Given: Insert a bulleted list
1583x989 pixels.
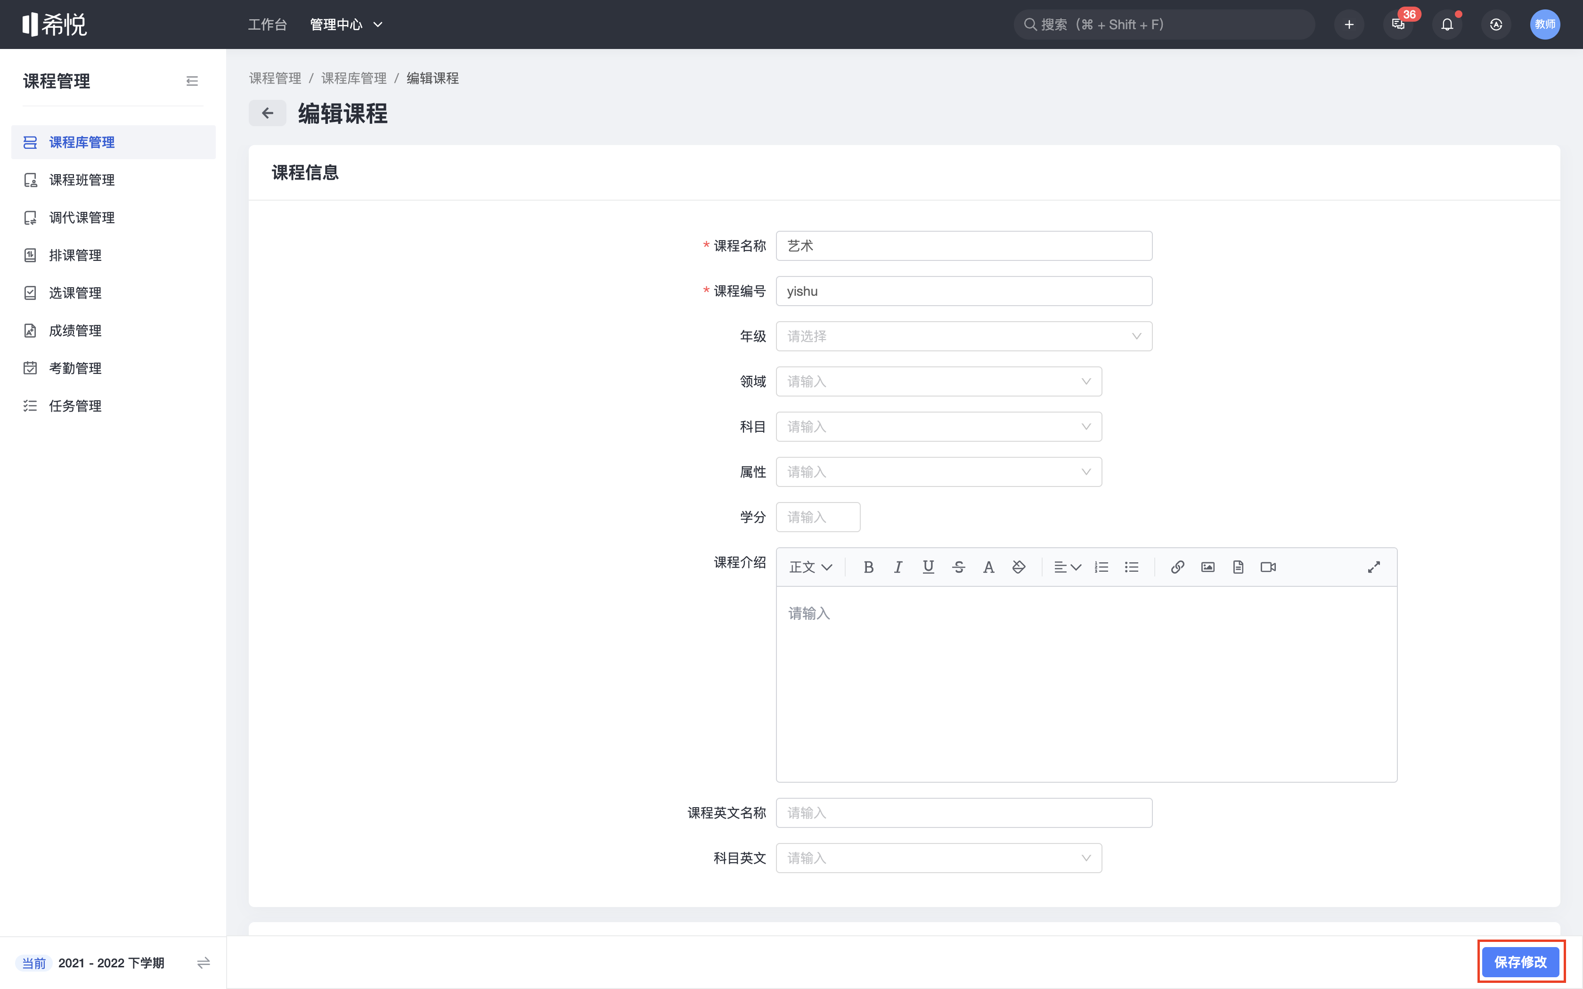Looking at the screenshot, I should point(1132,567).
